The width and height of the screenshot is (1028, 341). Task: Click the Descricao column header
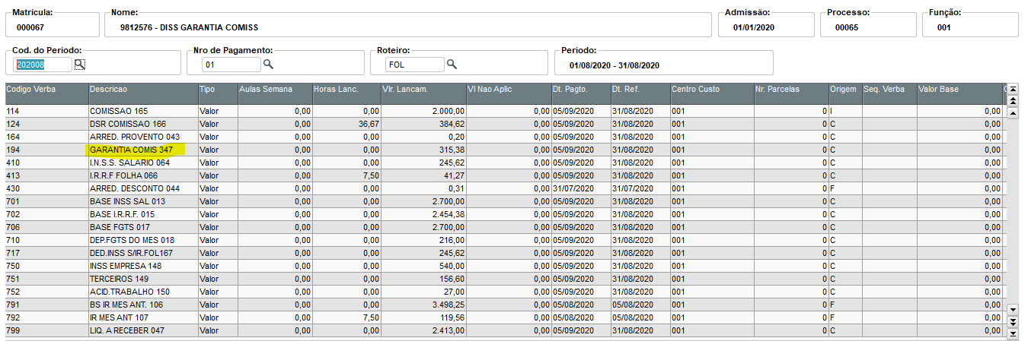143,94
